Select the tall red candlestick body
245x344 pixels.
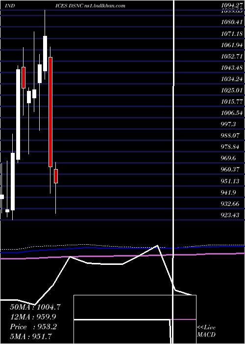[50, 112]
